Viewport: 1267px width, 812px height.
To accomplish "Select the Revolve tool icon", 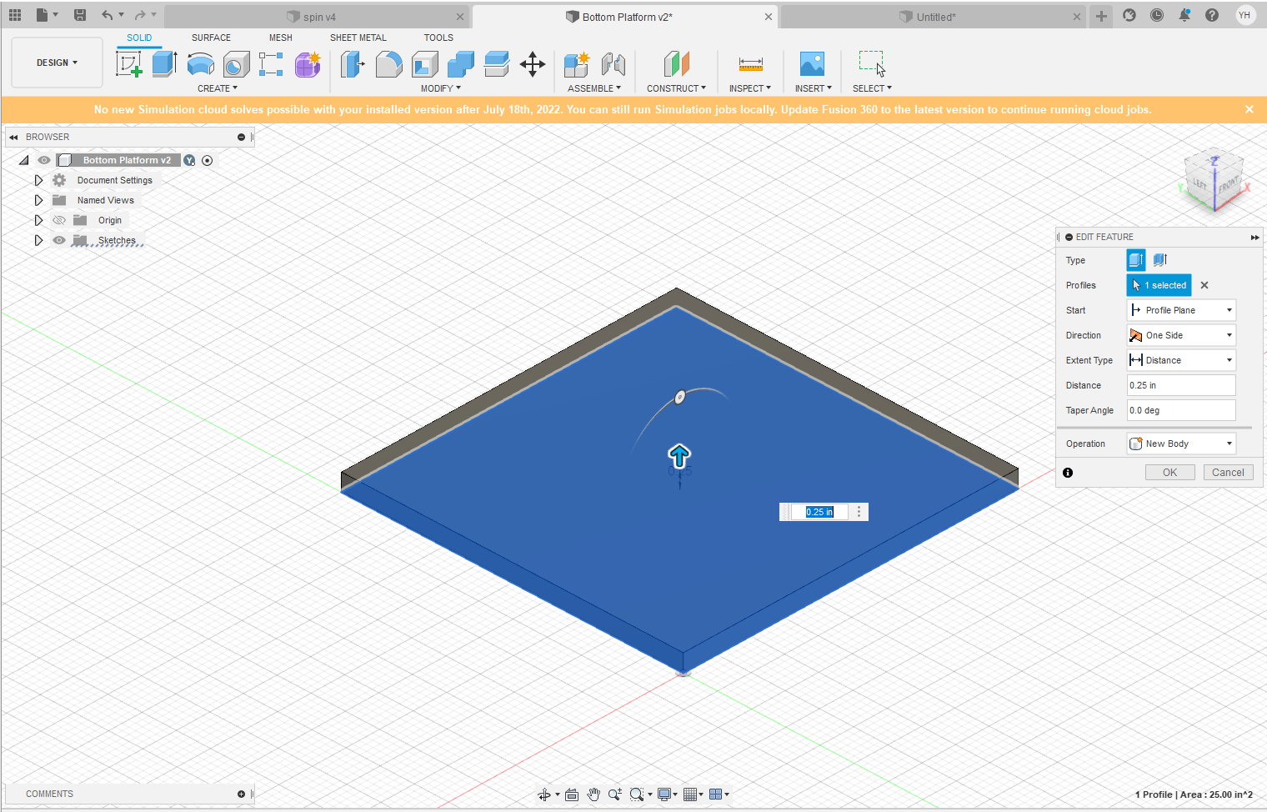I will click(x=200, y=64).
